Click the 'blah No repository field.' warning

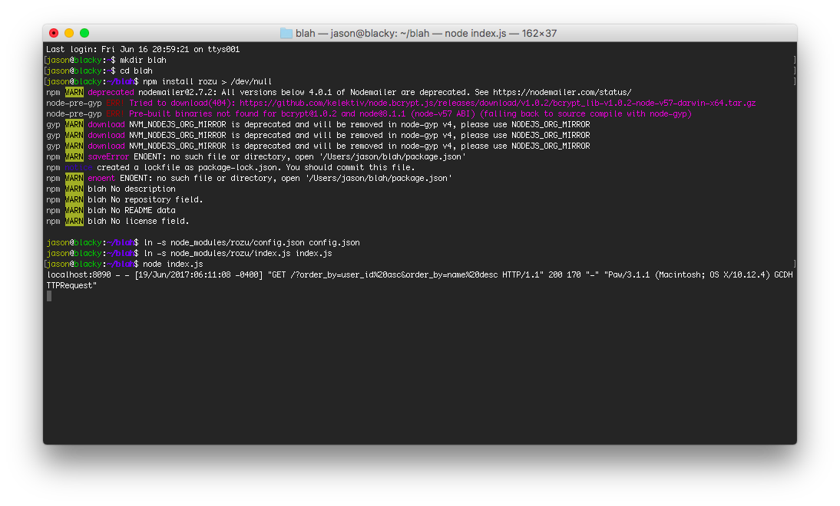[145, 199]
